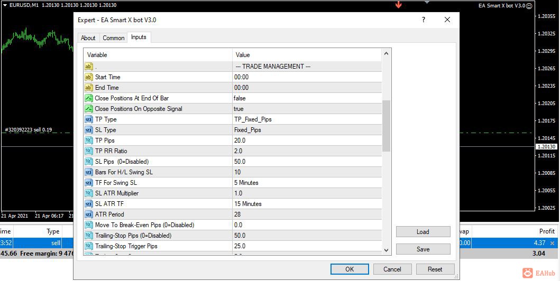Screen dimensions: 560x281
Task: Click the icon beside Trailing-Stop Pips (0=Disabled)
Action: pos(88,236)
